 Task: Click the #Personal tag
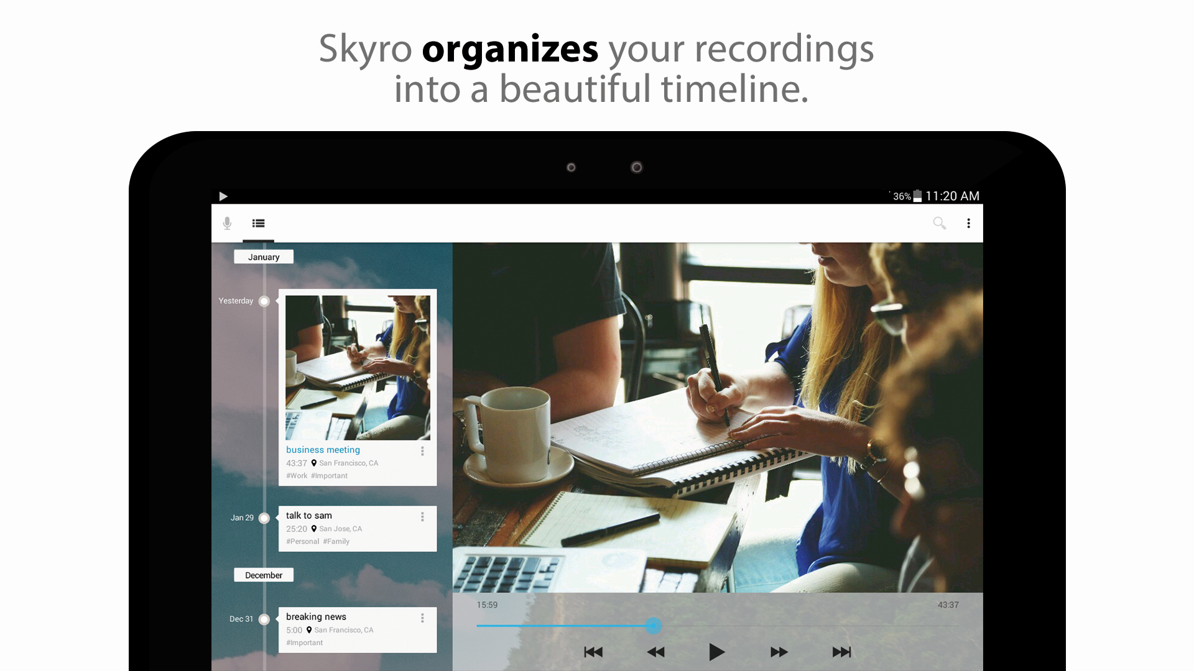[x=302, y=542]
